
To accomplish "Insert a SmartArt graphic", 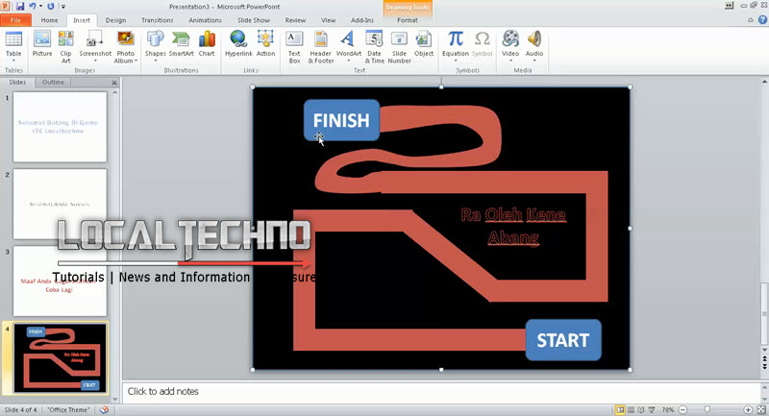I will [x=181, y=43].
